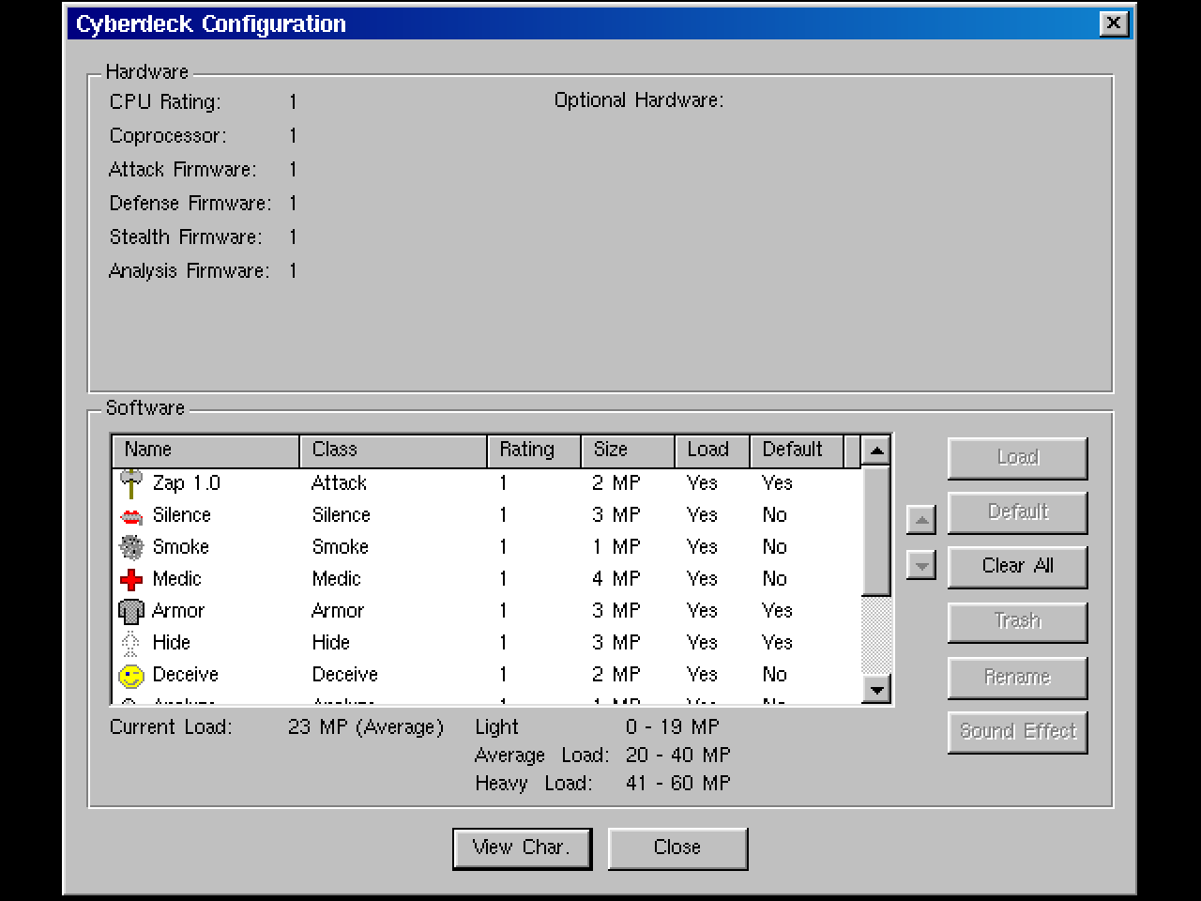This screenshot has height=901, width=1201.
Task: Move selected program down with arrow button
Action: (x=921, y=565)
